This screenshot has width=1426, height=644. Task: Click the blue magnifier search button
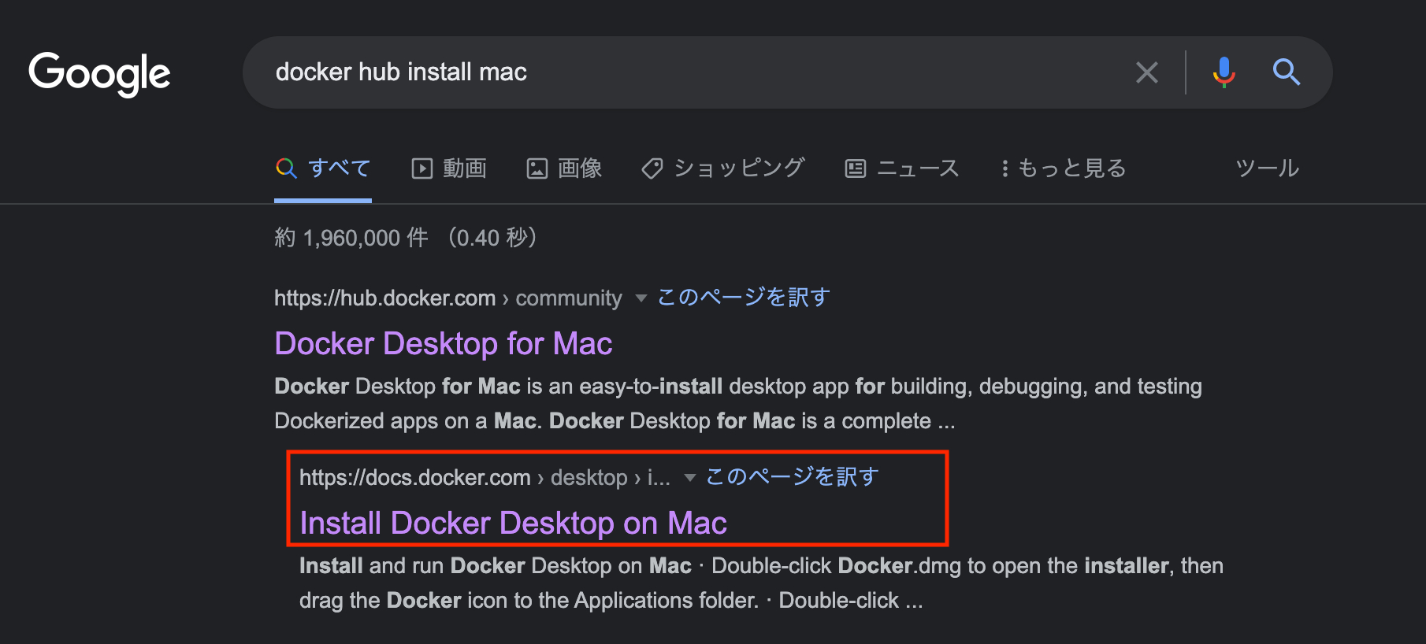(1286, 72)
